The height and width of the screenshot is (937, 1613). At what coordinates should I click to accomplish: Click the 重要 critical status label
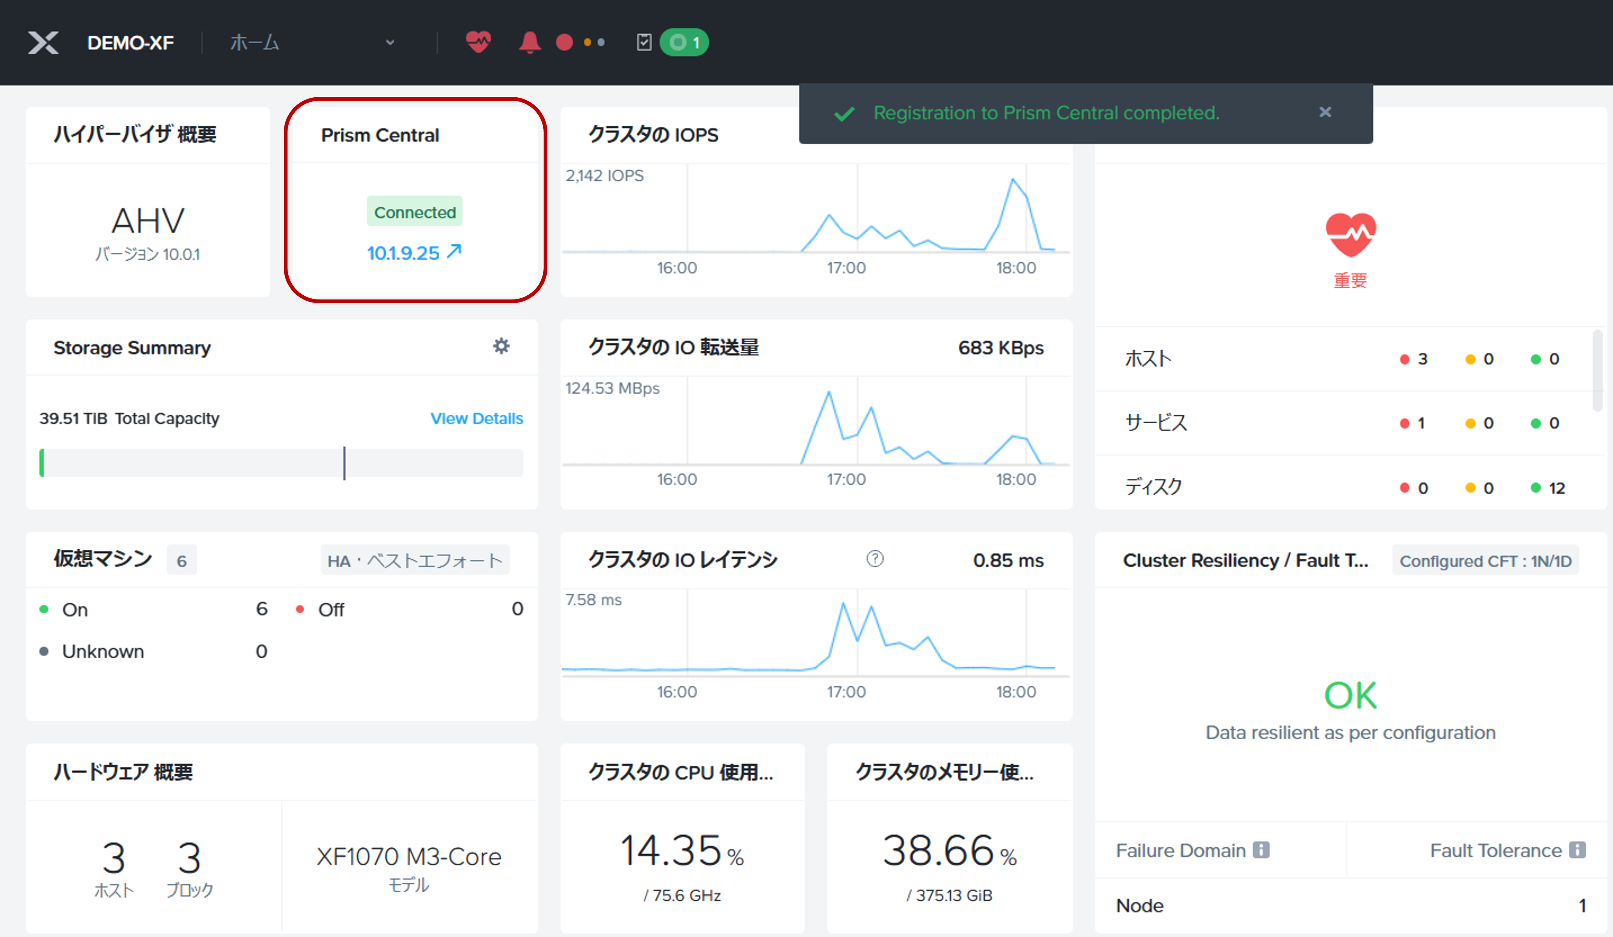(1350, 281)
